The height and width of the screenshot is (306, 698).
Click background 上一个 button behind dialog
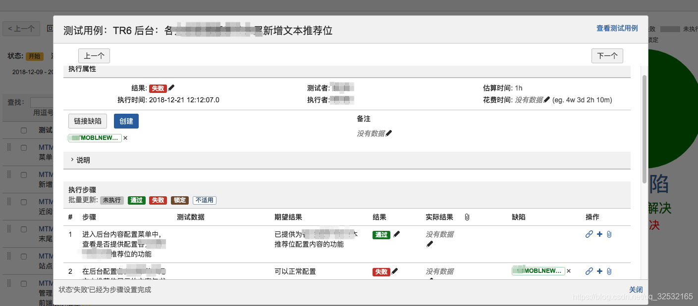point(21,29)
